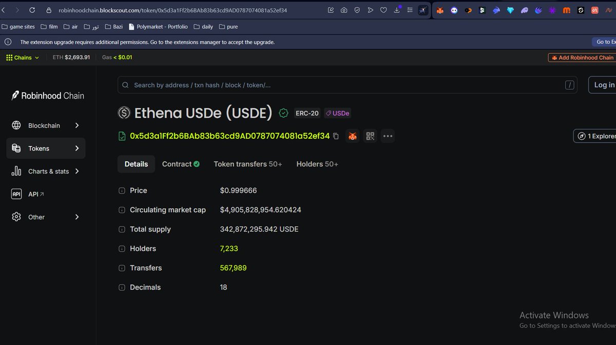Click the Log in button
The image size is (616, 345).
[603, 85]
